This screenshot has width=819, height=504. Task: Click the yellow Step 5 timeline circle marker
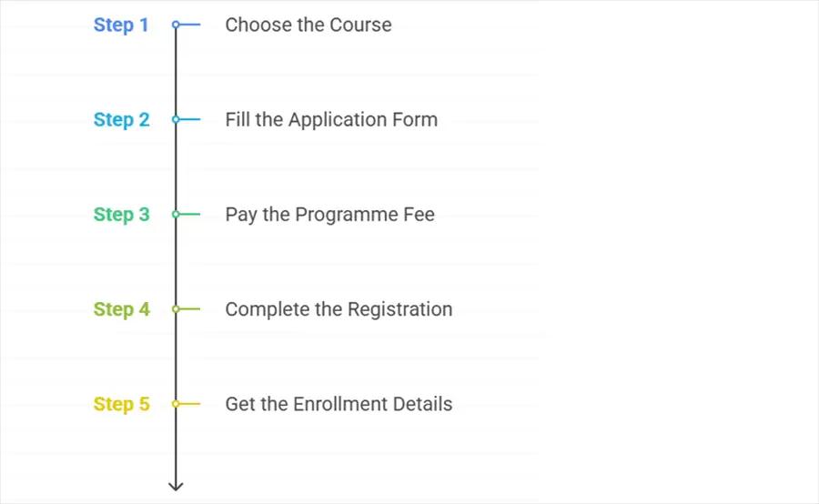[176, 404]
